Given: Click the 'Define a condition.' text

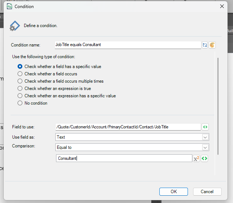Looking at the screenshot, I should [41, 26].
